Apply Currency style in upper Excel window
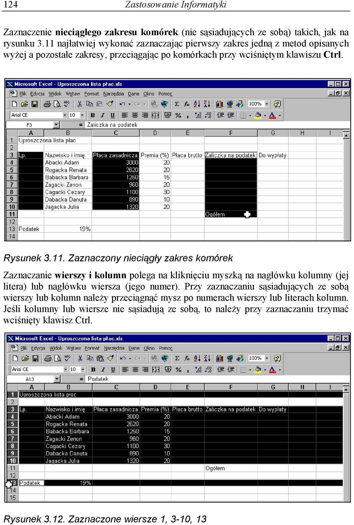Image resolution: width=354 pixels, height=525 pixels. (x=168, y=115)
